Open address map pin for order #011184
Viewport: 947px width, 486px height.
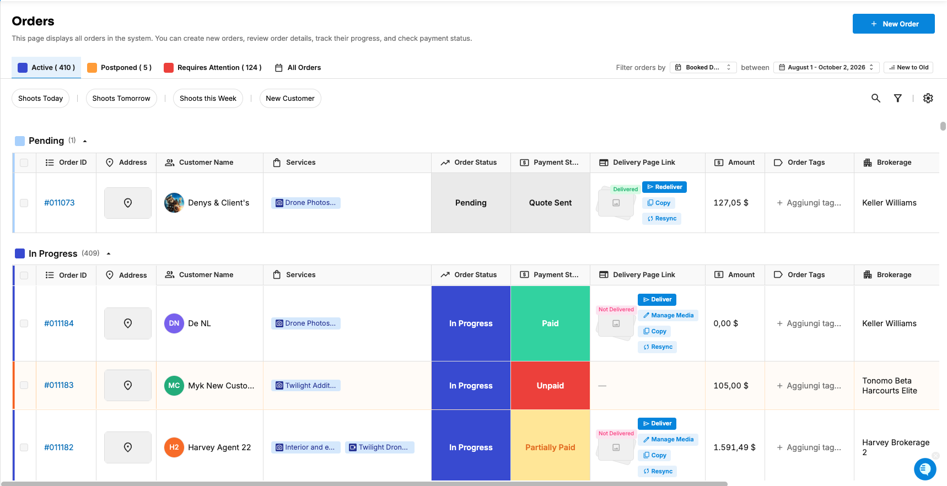[128, 323]
